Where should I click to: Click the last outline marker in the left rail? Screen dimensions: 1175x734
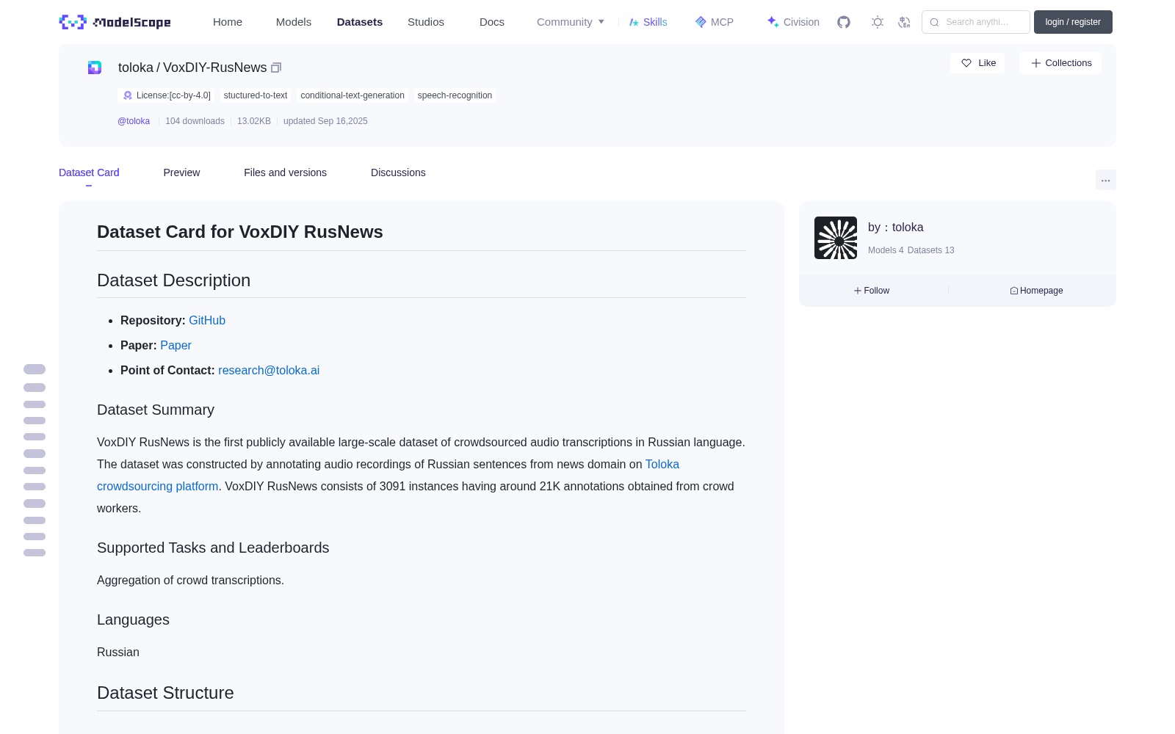35,553
